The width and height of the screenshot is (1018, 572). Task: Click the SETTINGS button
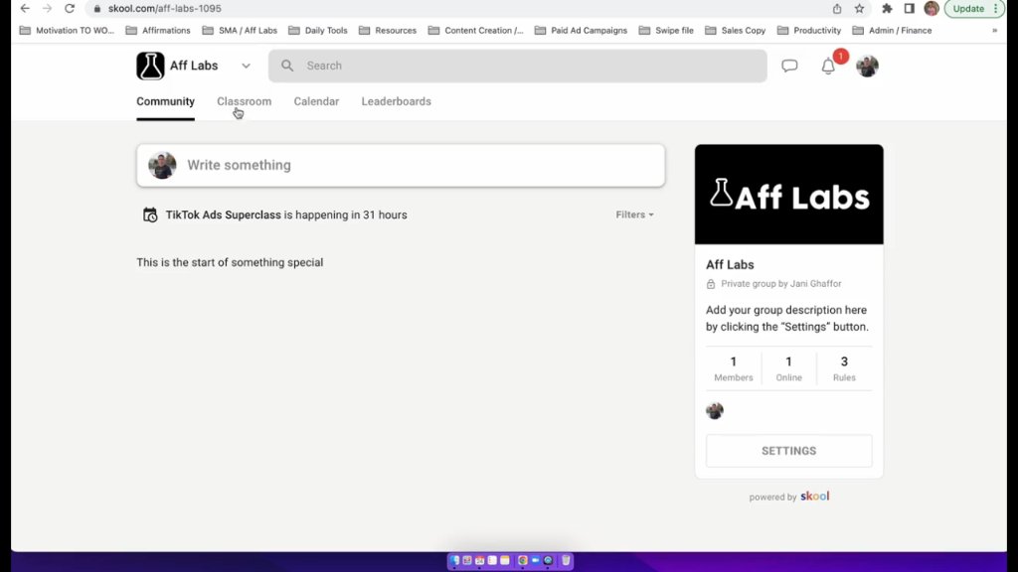coord(788,451)
